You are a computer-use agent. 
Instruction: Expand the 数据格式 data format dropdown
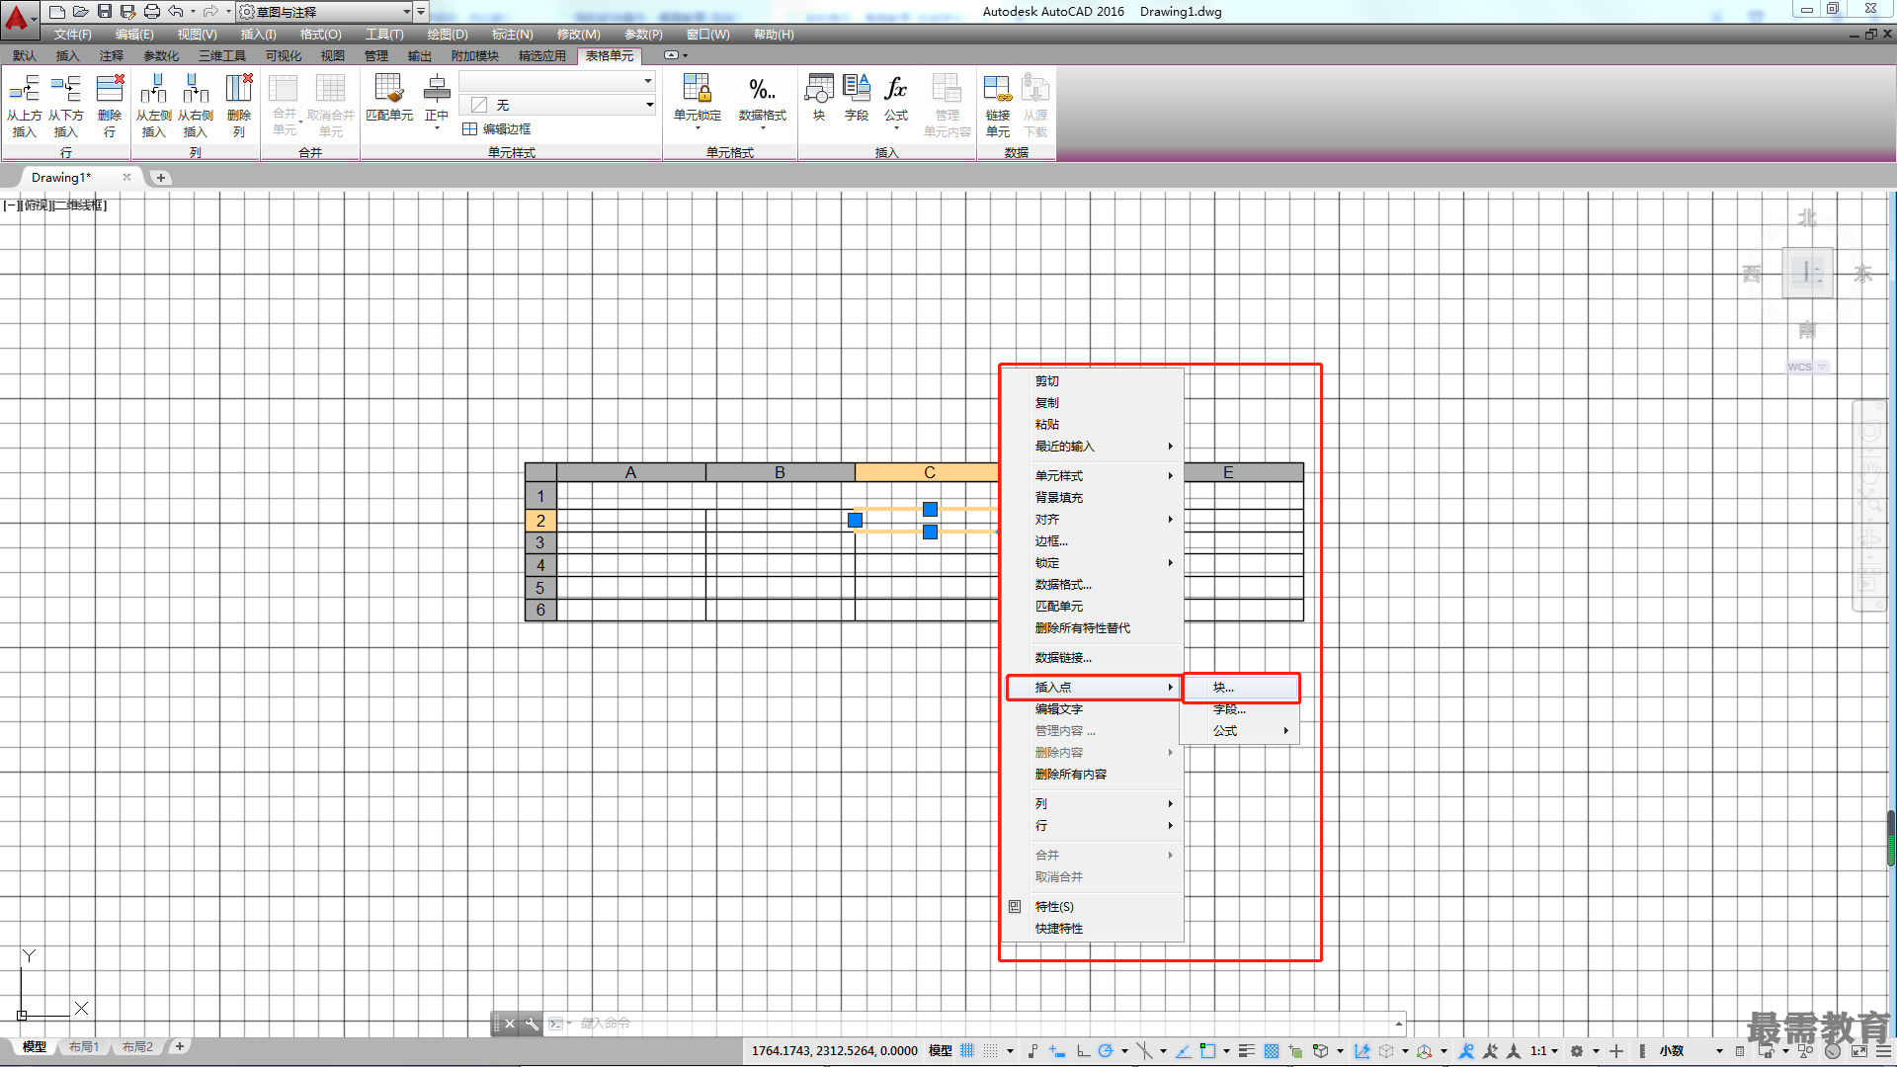pos(763,127)
